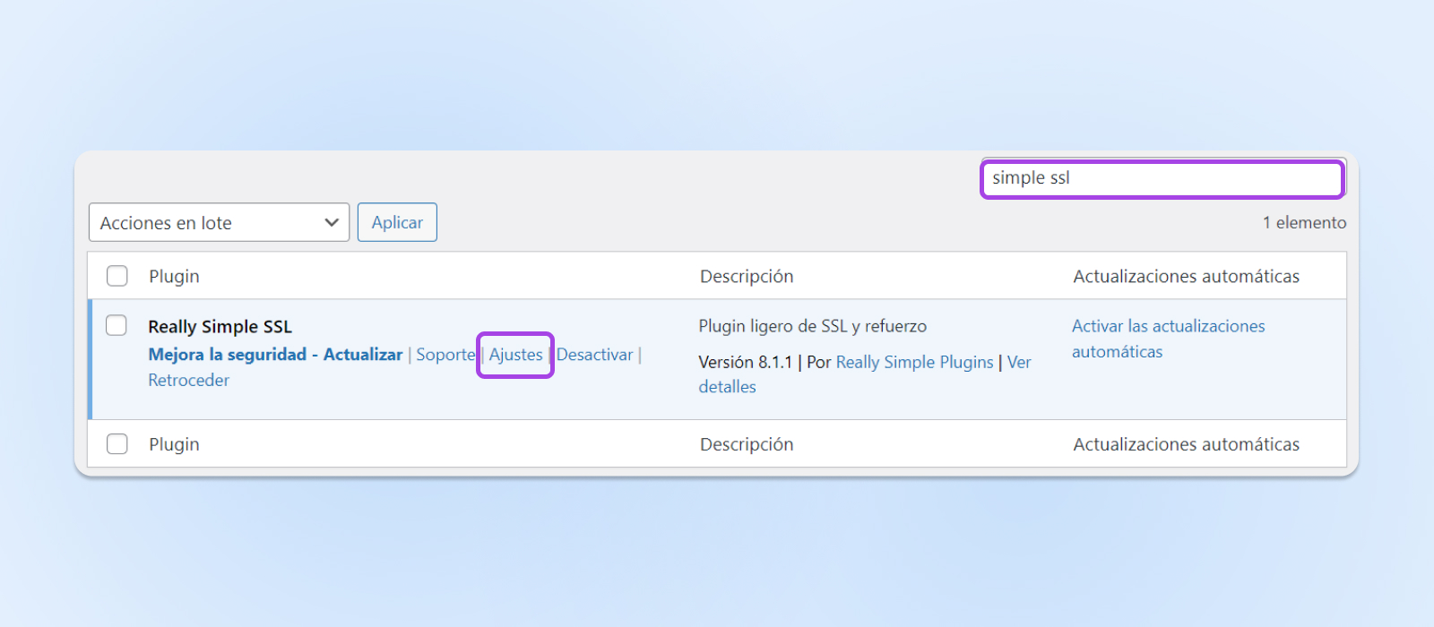The width and height of the screenshot is (1434, 627).
Task: Click Ver detalles for the plugin
Action: (1020, 362)
